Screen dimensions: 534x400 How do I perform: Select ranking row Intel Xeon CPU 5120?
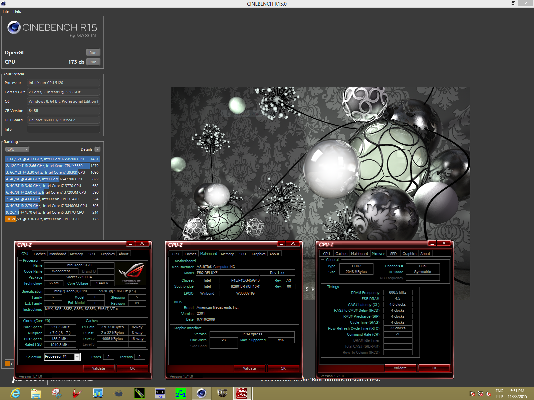52,219
